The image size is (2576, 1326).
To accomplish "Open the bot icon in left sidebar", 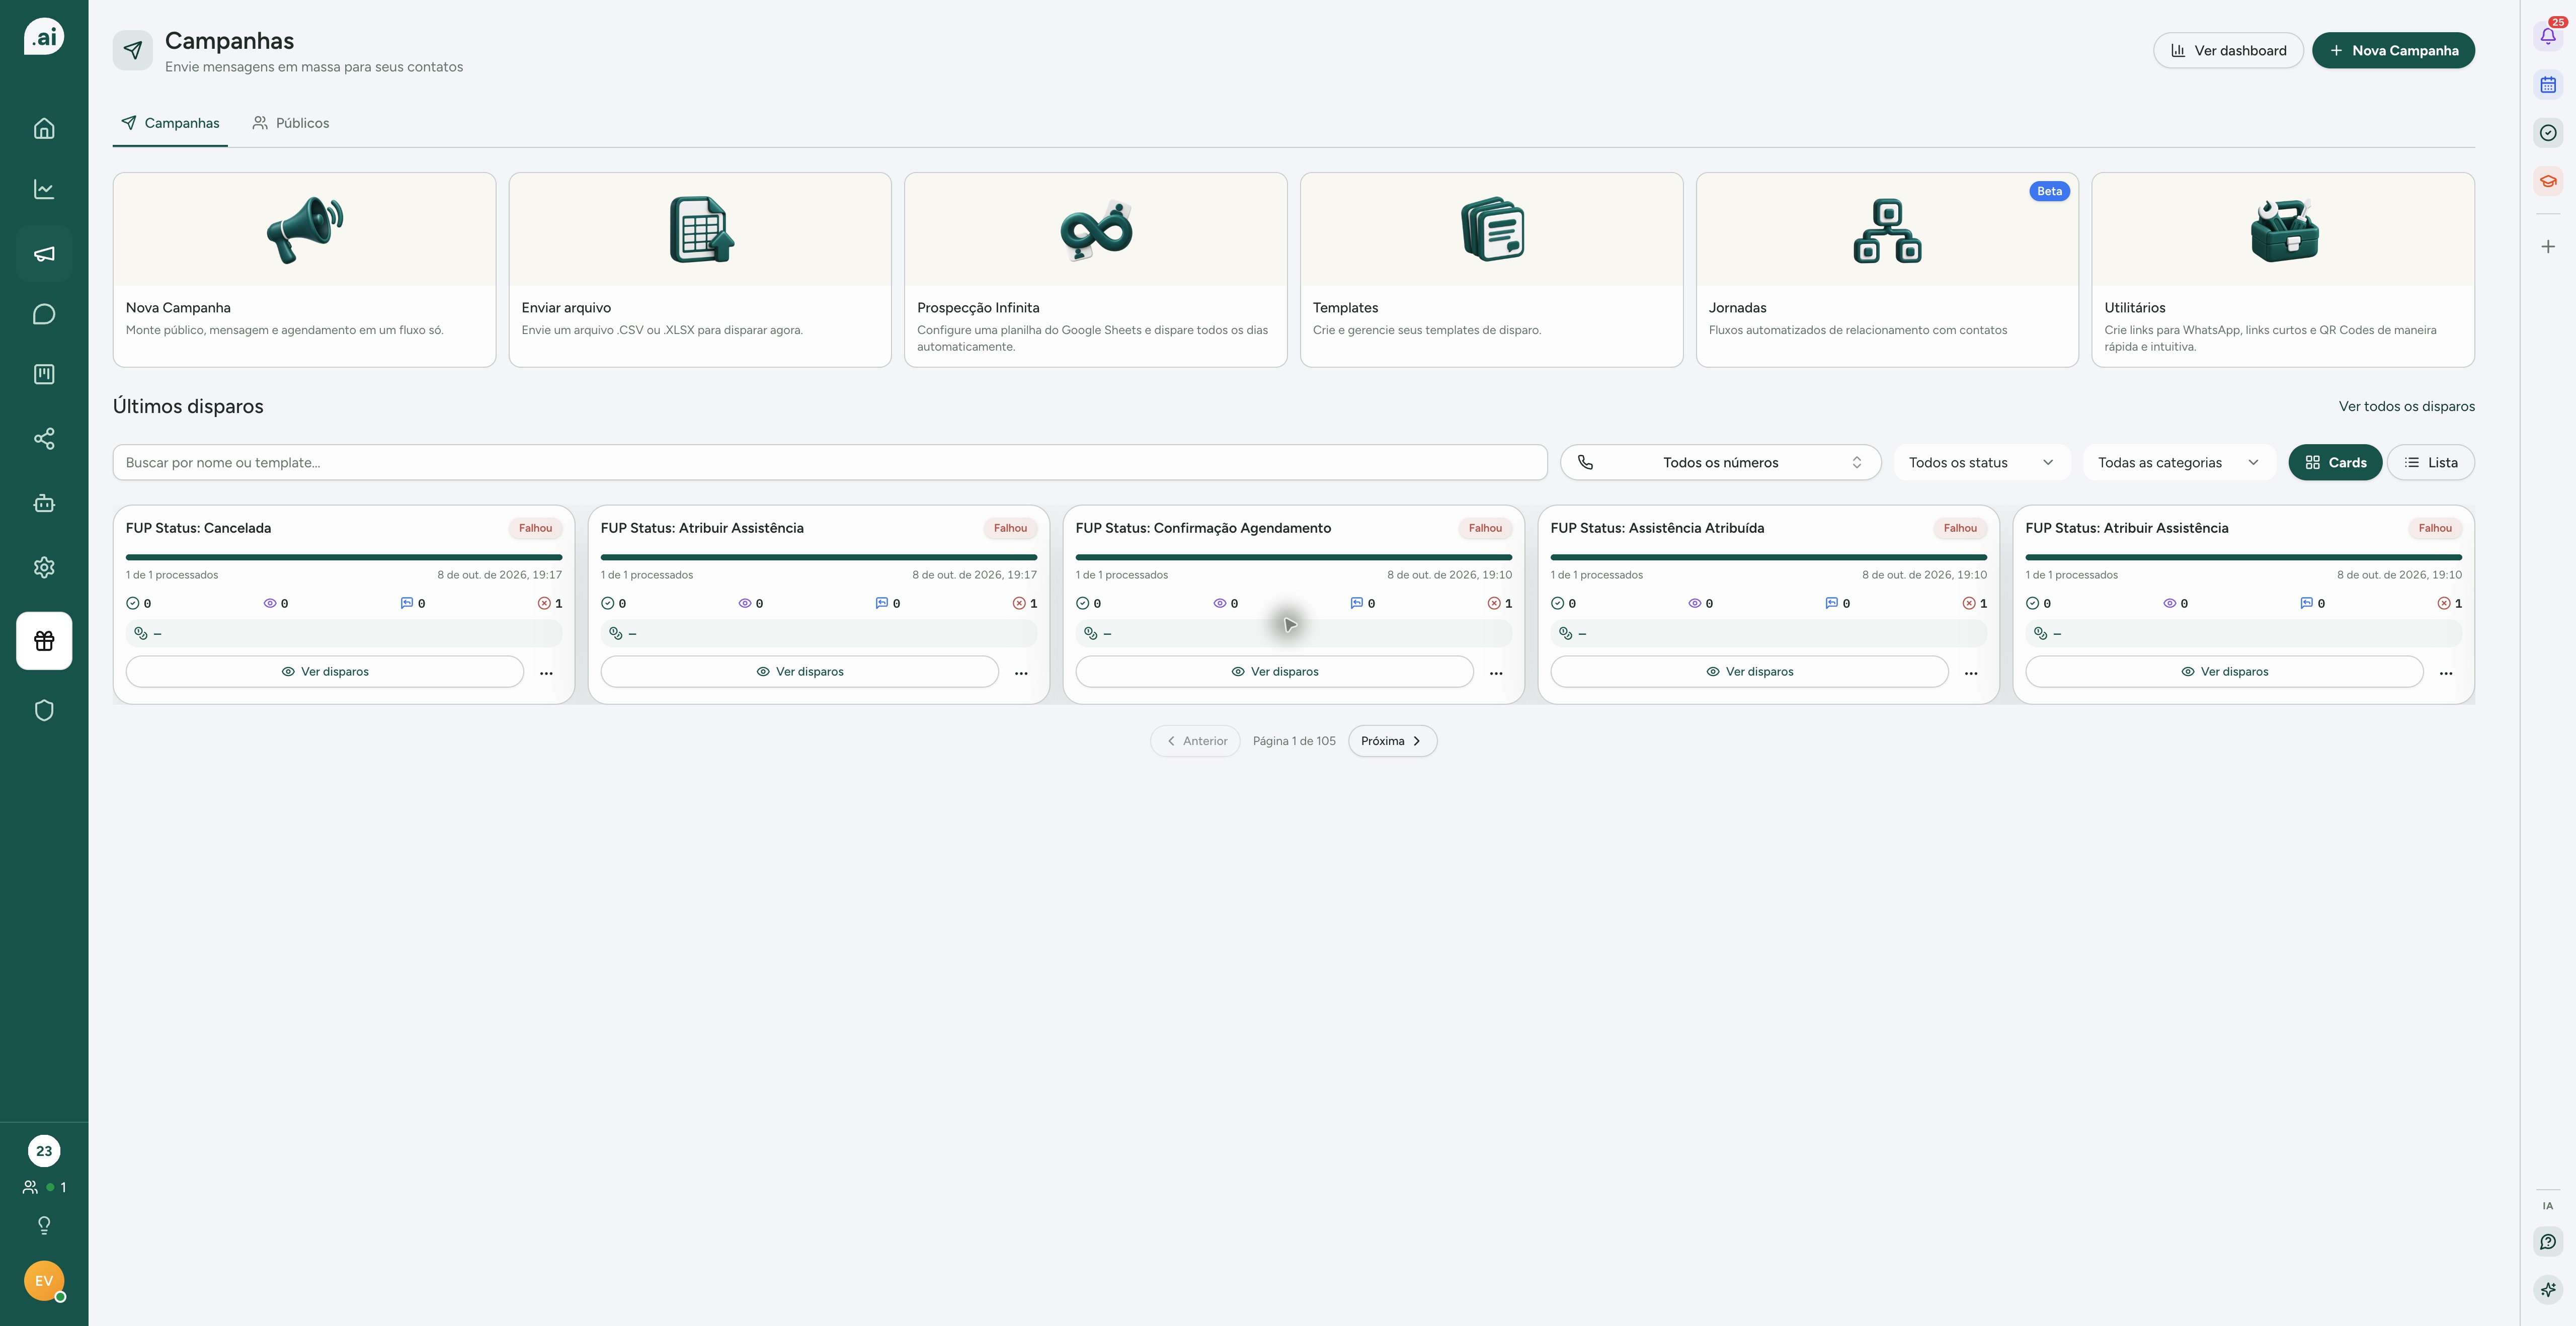I will pyautogui.click(x=44, y=503).
